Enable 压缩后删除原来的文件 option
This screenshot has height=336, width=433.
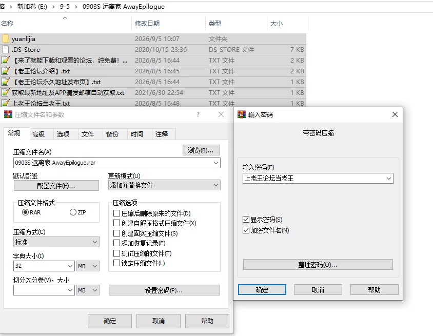tap(116, 213)
